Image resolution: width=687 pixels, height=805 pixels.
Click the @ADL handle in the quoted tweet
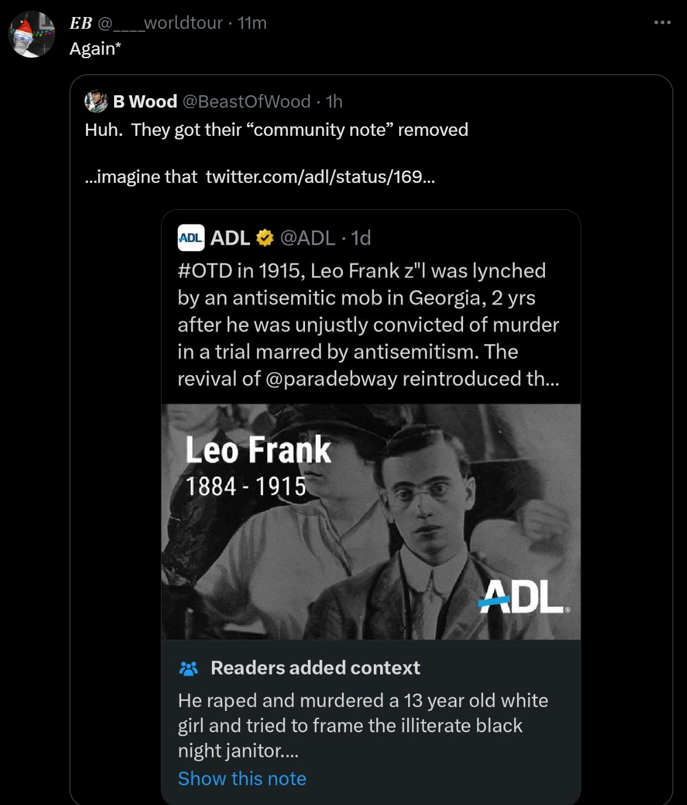pyautogui.click(x=307, y=238)
